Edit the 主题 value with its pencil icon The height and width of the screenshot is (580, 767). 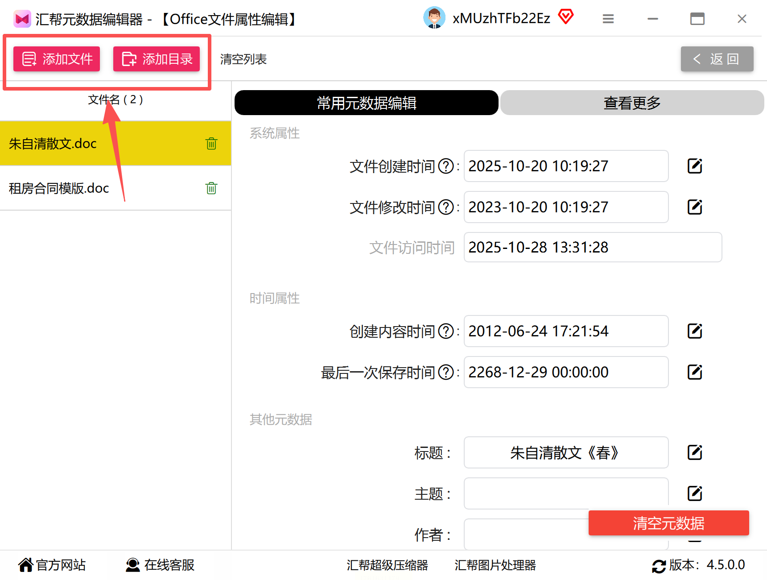tap(695, 493)
